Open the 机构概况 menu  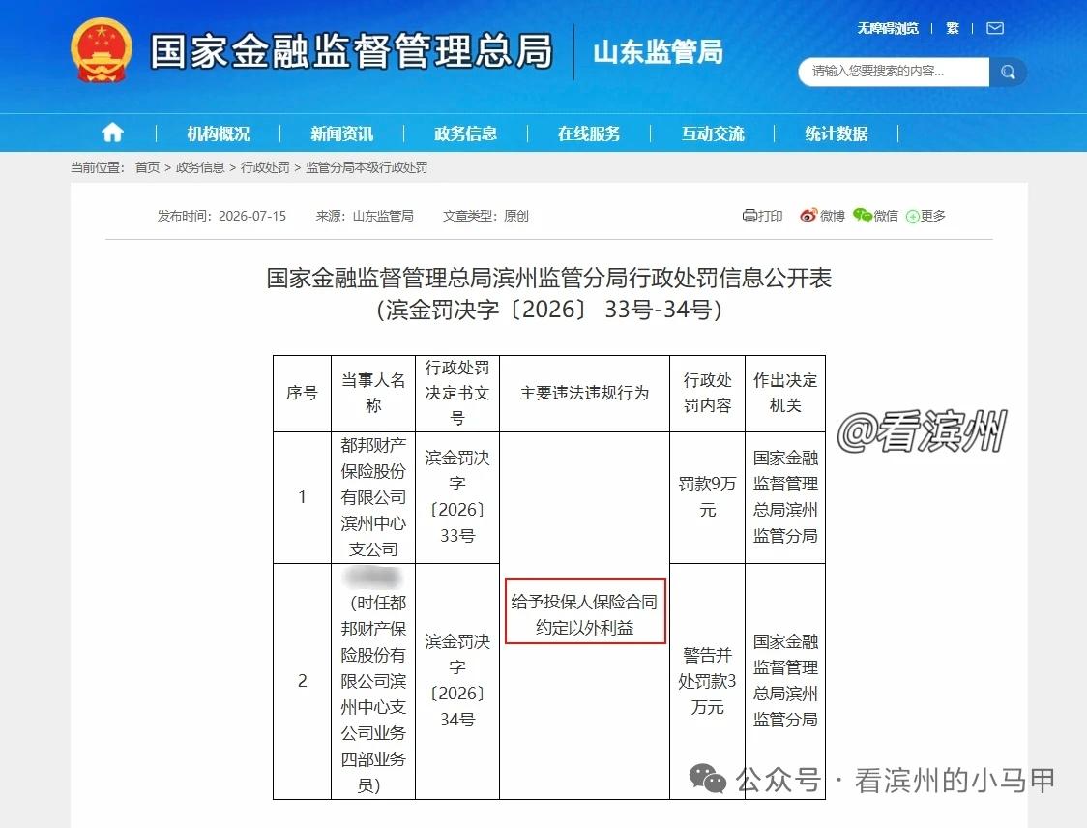(219, 133)
